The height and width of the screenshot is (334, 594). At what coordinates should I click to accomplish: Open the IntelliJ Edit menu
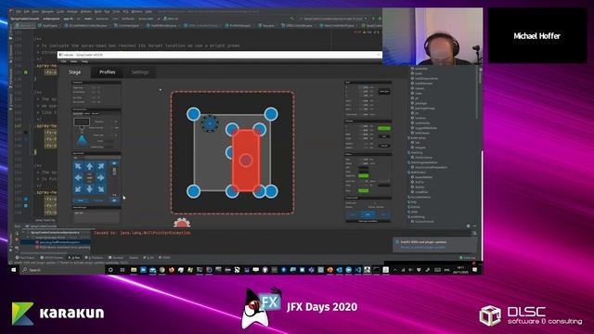pyautogui.click(x=27, y=12)
